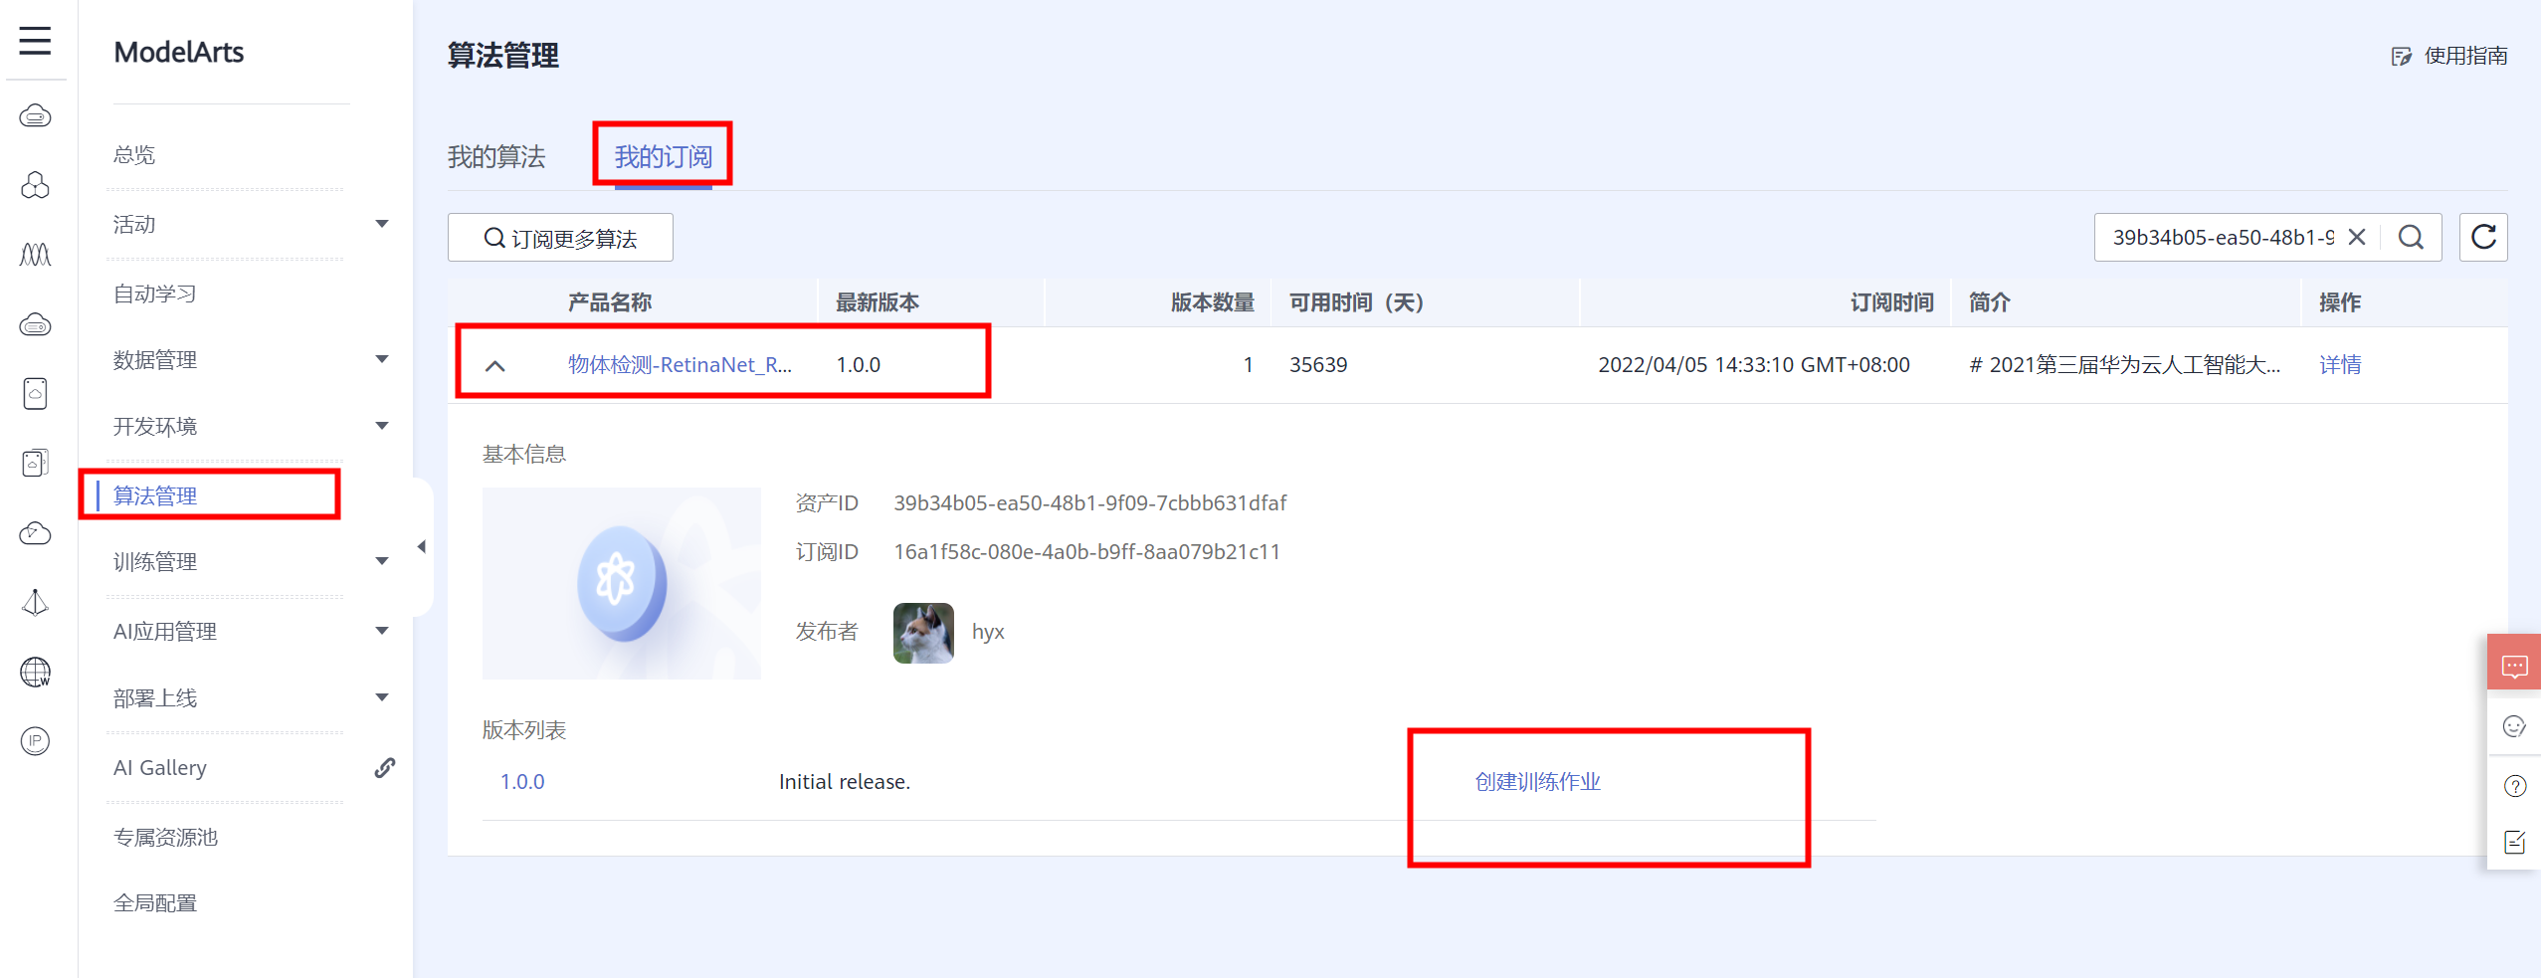Open the red chat feedback icon
This screenshot has height=978, width=2541.
[2514, 665]
